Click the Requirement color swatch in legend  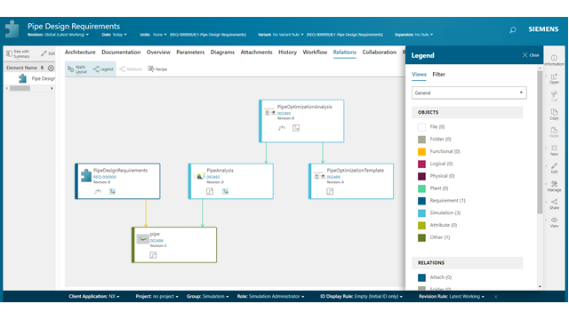click(x=421, y=201)
